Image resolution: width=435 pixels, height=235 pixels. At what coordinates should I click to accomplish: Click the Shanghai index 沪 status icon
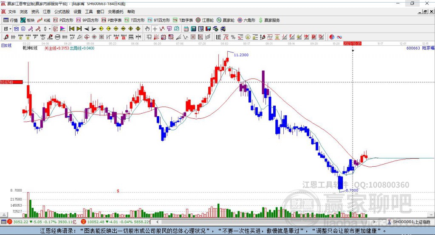pyautogui.click(x=10, y=222)
